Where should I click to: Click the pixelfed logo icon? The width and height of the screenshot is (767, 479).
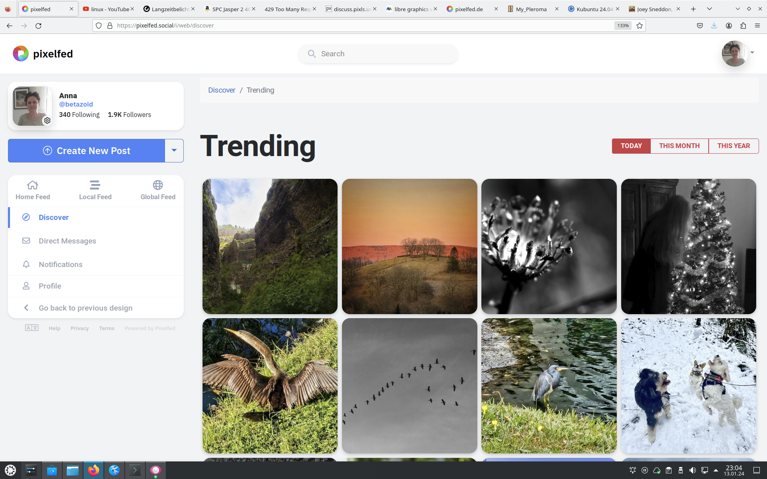[x=20, y=53]
